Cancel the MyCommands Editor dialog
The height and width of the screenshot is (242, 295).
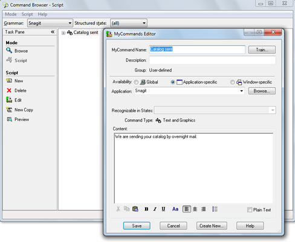click(173, 226)
